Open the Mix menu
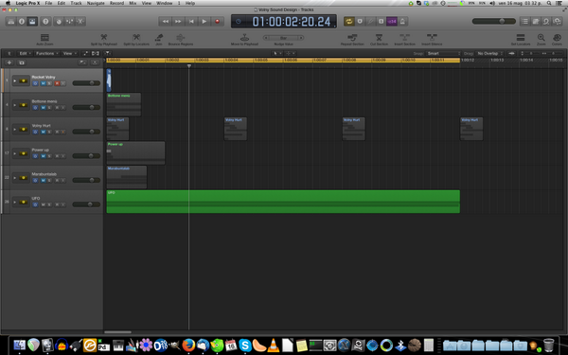The height and width of the screenshot is (355, 568). 133,3
